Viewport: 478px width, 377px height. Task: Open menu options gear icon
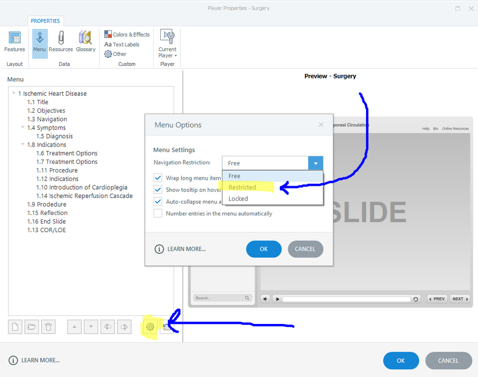(x=150, y=327)
